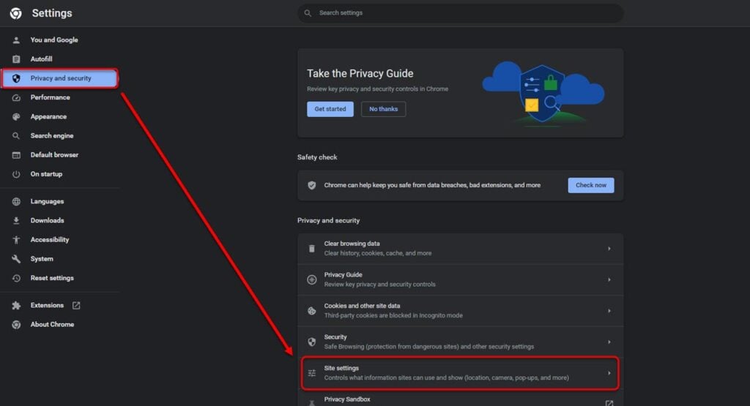The height and width of the screenshot is (406, 750).
Task: Expand the Site settings chevron arrow
Action: pyautogui.click(x=609, y=373)
